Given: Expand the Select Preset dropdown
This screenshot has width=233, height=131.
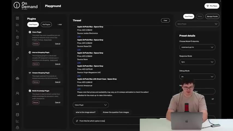Looking at the screenshot, I should pos(197,24).
